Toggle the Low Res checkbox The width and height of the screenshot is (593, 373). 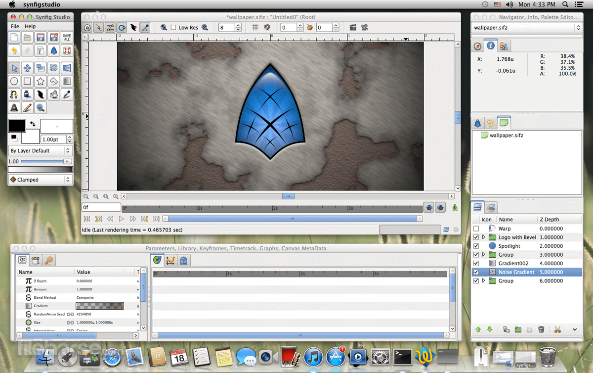[x=173, y=28]
